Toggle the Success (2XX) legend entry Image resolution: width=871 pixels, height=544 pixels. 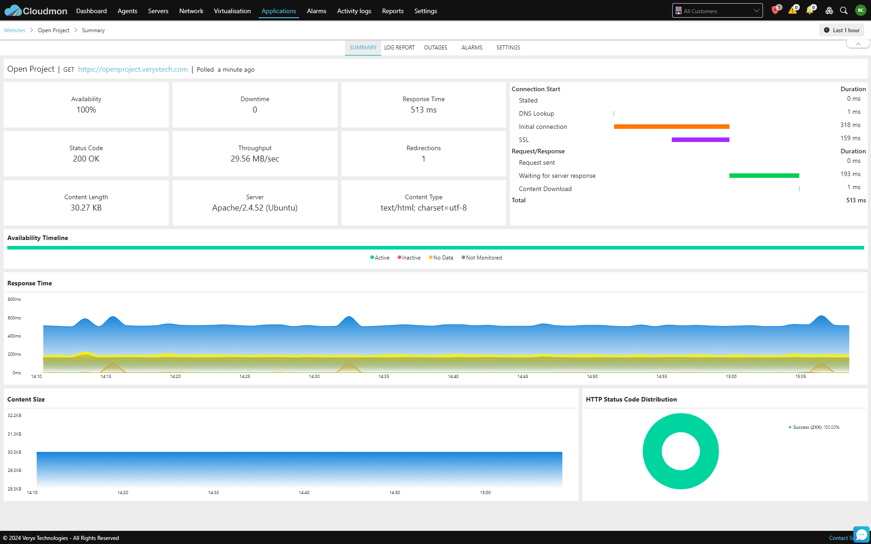pyautogui.click(x=814, y=427)
